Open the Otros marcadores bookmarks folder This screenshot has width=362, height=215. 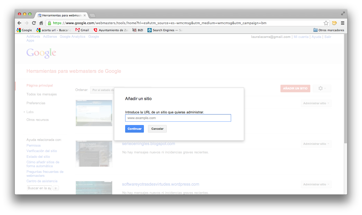329,30
